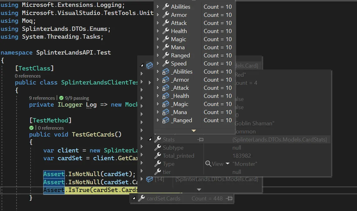Pin the Stats data tip
357x211 pixels.
[200, 139]
